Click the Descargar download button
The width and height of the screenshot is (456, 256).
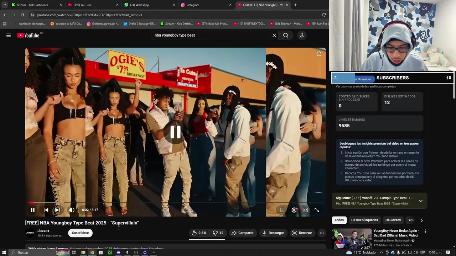pyautogui.click(x=273, y=233)
